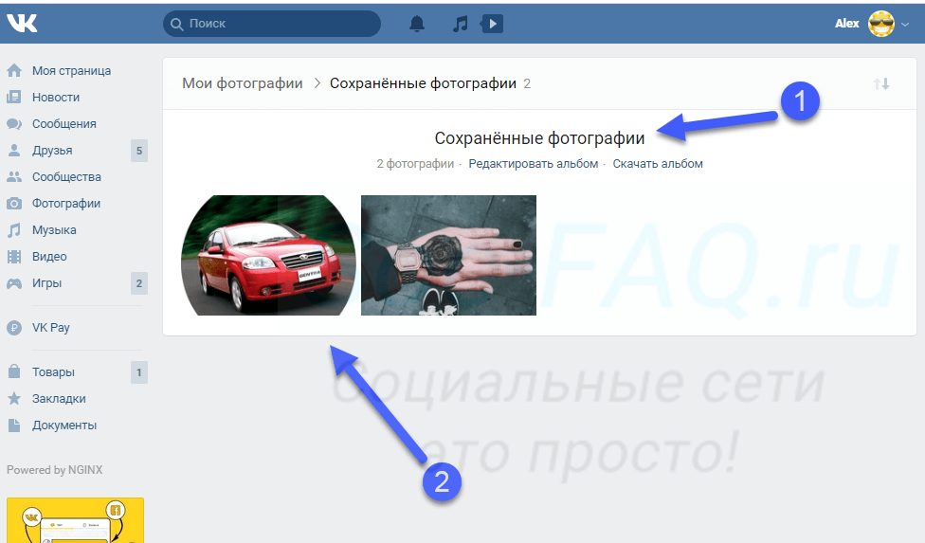925x543 pixels.
Task: Select Друзья in the sidebar
Action: click(x=52, y=151)
